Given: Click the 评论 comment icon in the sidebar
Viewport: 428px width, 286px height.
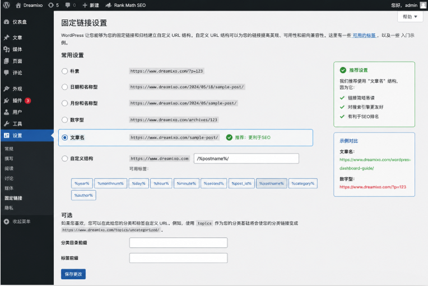Looking at the screenshot, I should pyautogui.click(x=7, y=73).
